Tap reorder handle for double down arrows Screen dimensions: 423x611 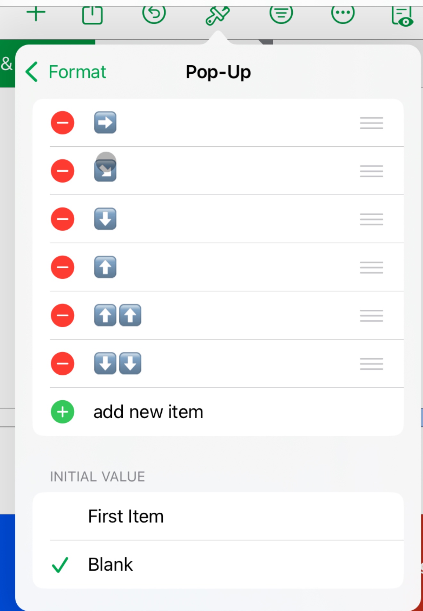(371, 364)
